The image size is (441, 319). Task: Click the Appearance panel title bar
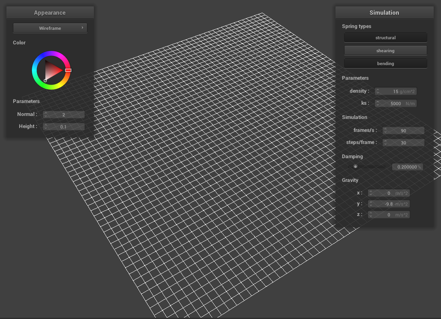50,13
